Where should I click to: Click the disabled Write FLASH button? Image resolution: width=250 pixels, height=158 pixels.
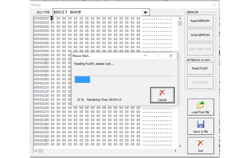[200, 82]
